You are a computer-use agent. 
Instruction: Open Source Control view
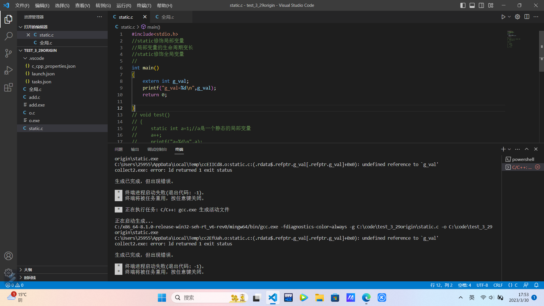[x=8, y=53]
